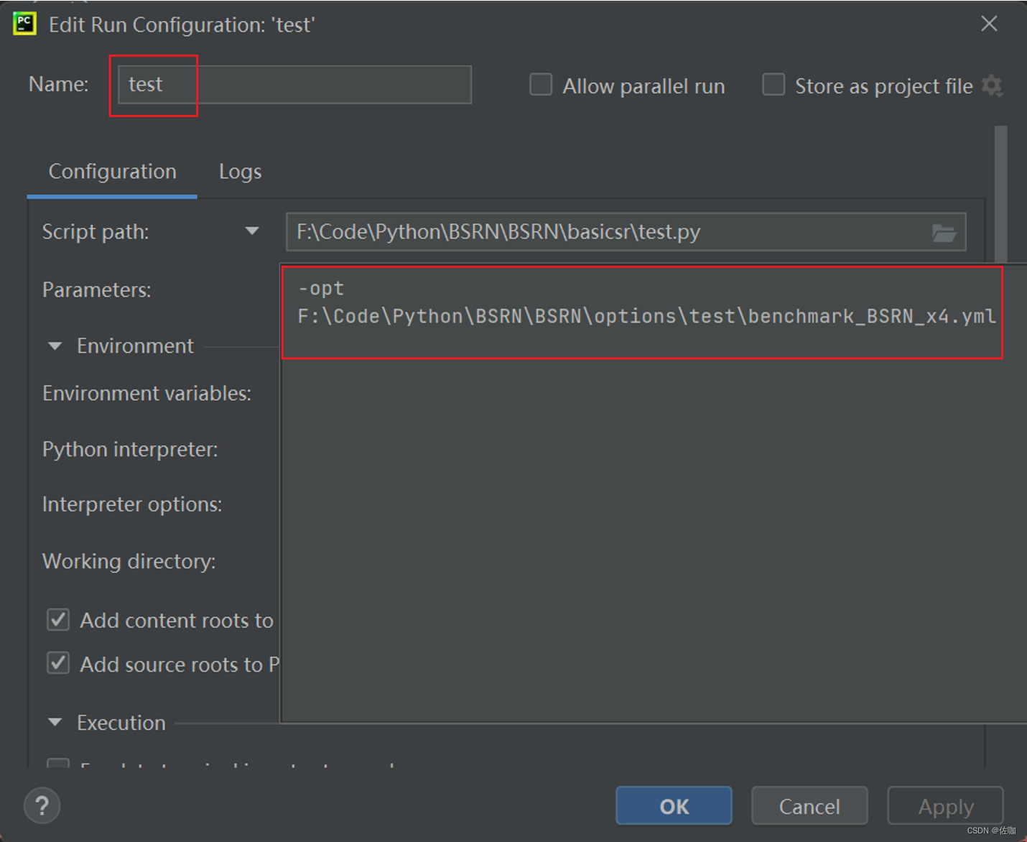Click the '-opt' text in parameters
This screenshot has height=842, width=1027.
coord(321,288)
